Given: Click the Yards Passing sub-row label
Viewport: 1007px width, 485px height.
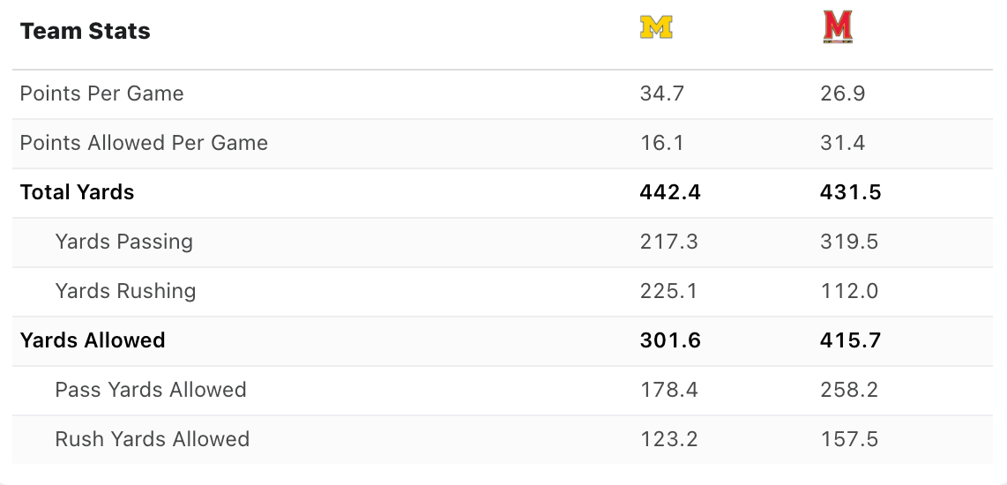Looking at the screenshot, I should [124, 242].
